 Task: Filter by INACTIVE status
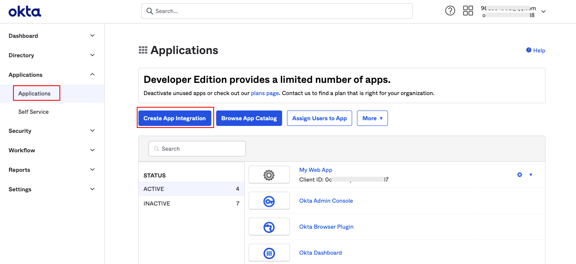pyautogui.click(x=191, y=203)
